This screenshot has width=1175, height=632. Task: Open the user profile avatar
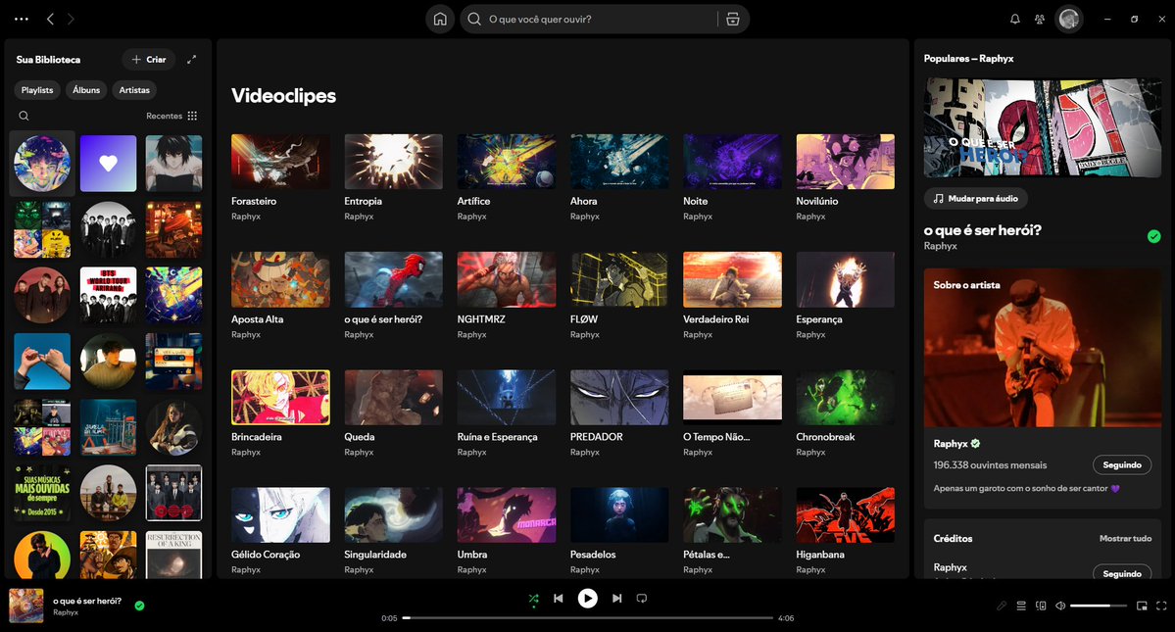1069,20
